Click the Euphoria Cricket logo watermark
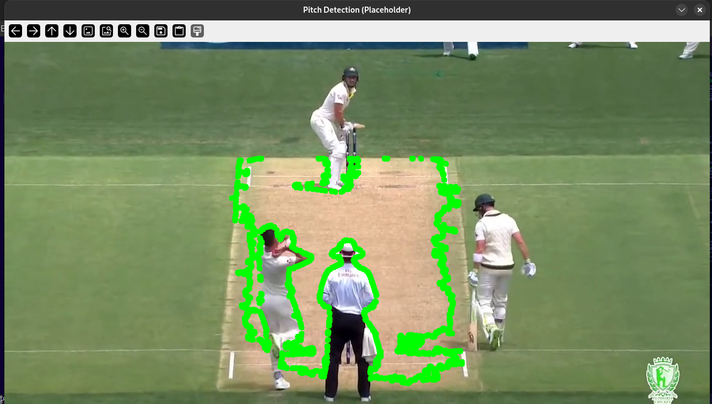712x404 pixels. point(663,380)
